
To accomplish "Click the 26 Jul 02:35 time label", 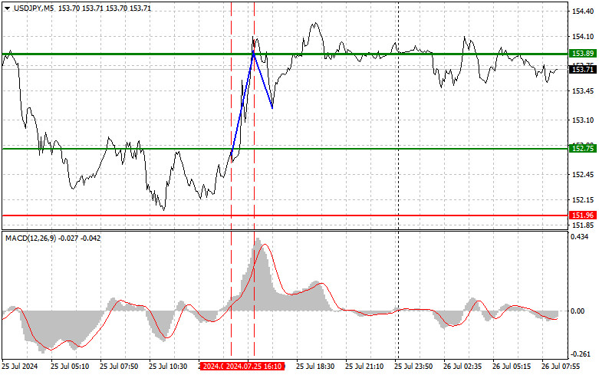I will pyautogui.click(x=462, y=367).
